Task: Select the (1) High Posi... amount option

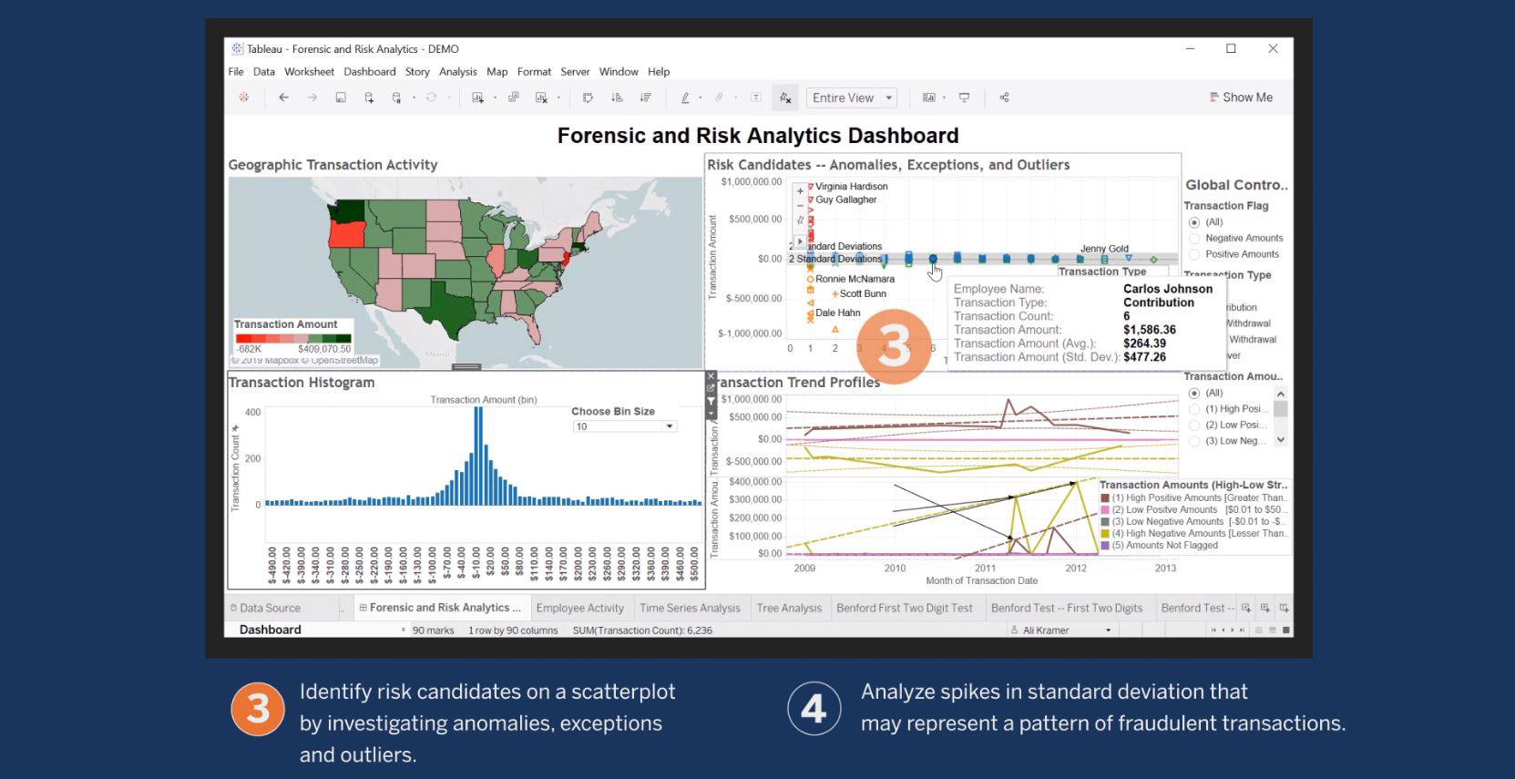Action: (1194, 409)
